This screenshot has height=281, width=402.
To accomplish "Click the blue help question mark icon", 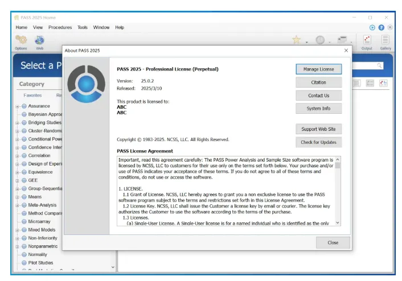I will [x=382, y=27].
